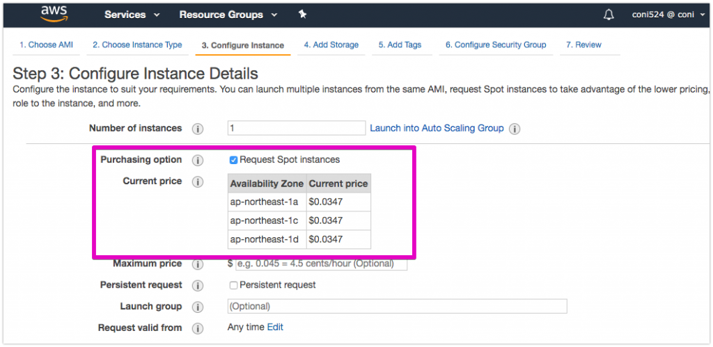Click info icon next to Purchasing option

(198, 161)
